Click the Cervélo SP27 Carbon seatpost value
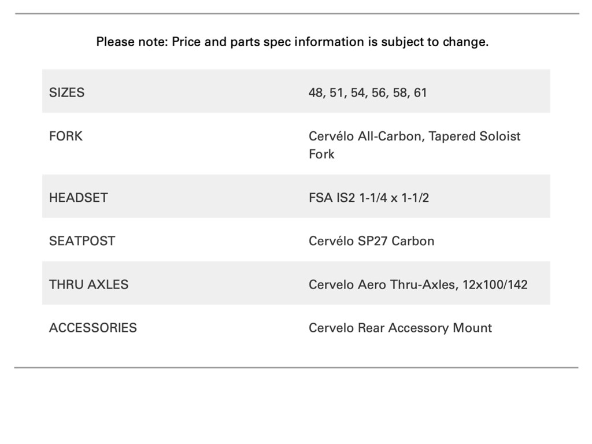The width and height of the screenshot is (592, 444). (371, 241)
